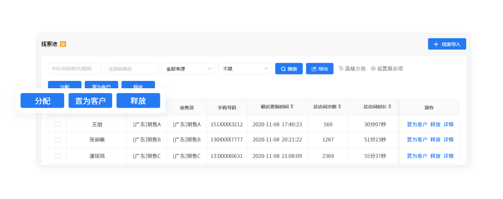This screenshot has height=199, width=503.
Task: Click [广东]销售B in the 业务员 column
Action: point(187,140)
